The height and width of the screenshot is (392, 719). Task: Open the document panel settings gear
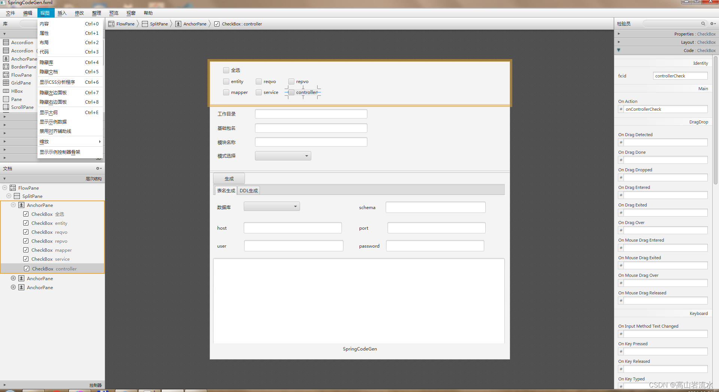coord(98,168)
